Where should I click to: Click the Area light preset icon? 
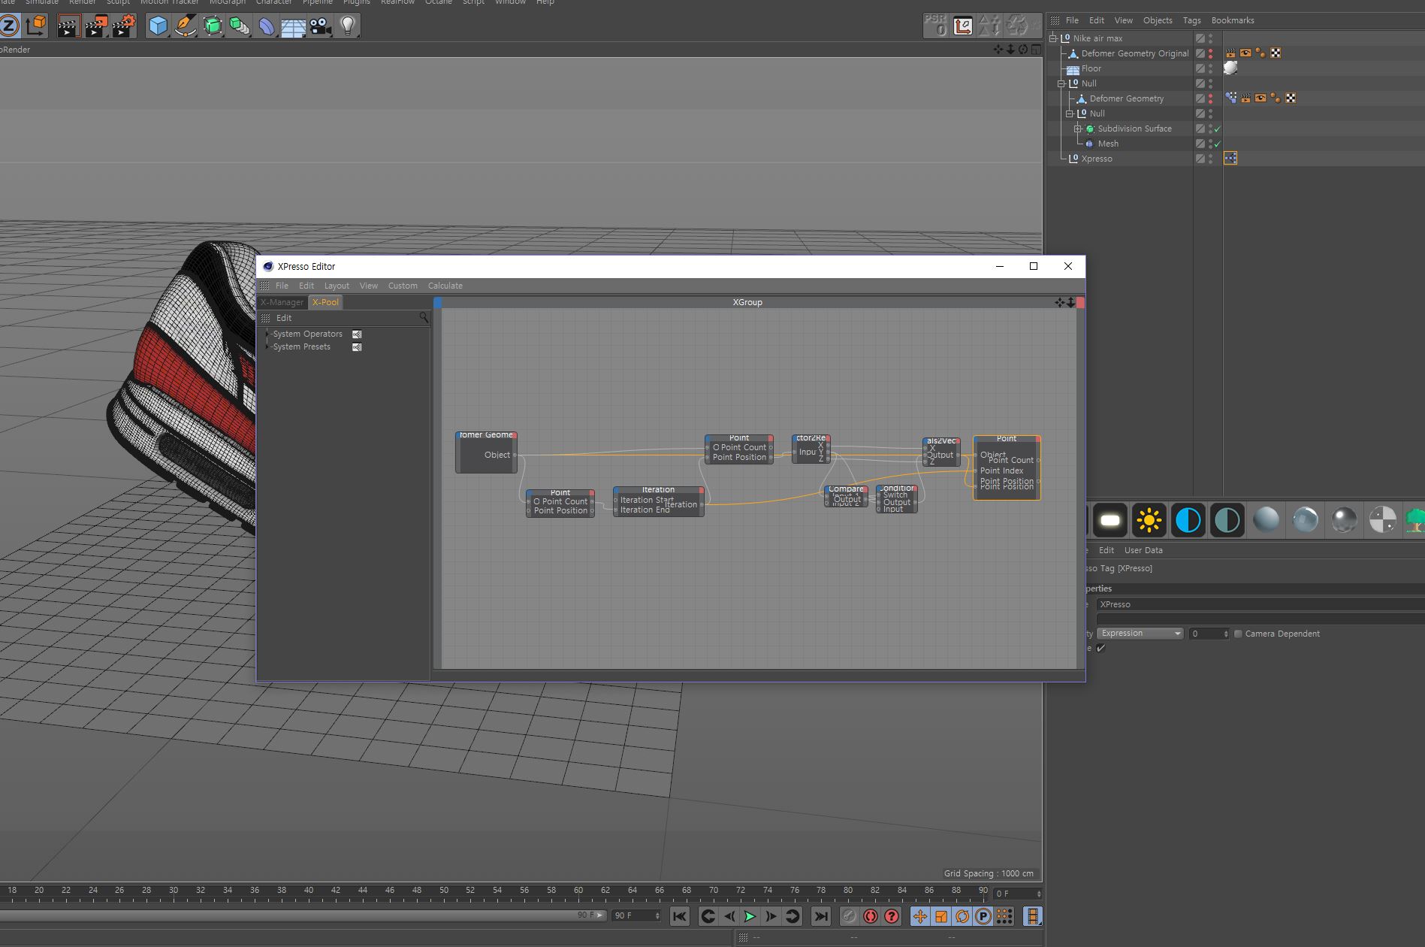pyautogui.click(x=1110, y=520)
